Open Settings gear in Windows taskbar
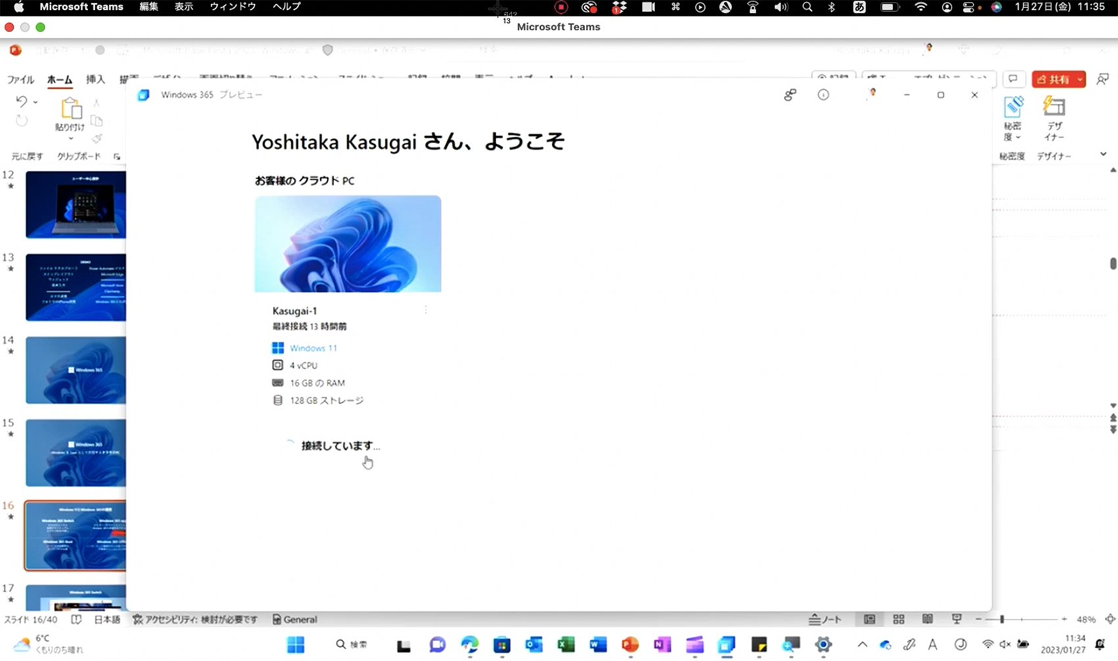 pos(823,645)
